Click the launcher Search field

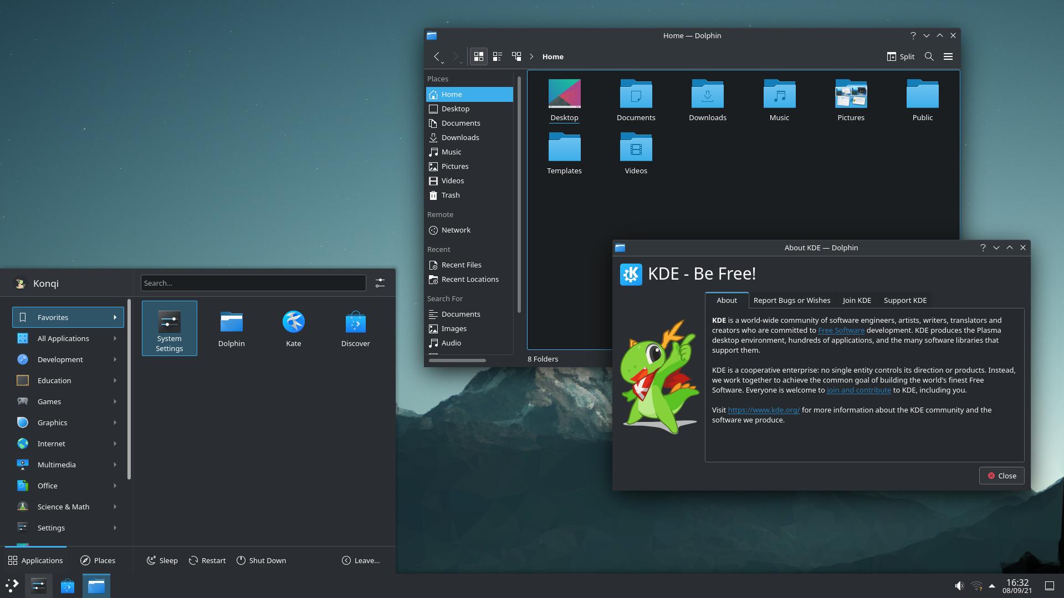click(253, 283)
